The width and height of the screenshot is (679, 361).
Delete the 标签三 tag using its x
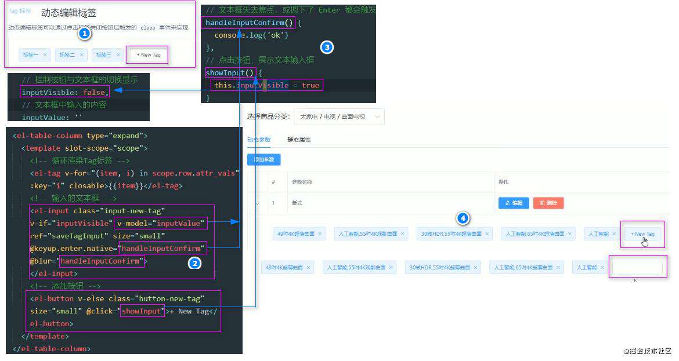pos(118,55)
